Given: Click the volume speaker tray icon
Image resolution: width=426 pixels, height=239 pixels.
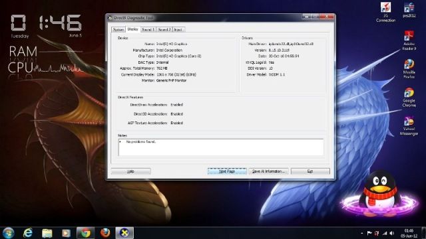Looking at the screenshot, I should pyautogui.click(x=391, y=233).
